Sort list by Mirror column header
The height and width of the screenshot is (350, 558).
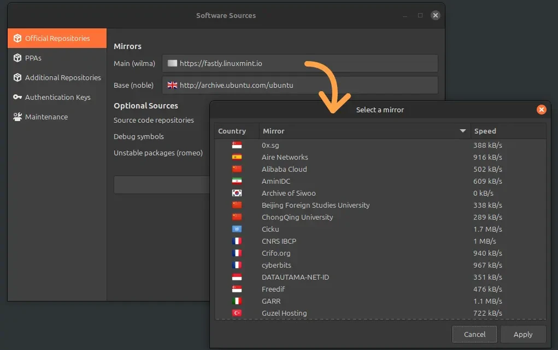pyautogui.click(x=365, y=131)
